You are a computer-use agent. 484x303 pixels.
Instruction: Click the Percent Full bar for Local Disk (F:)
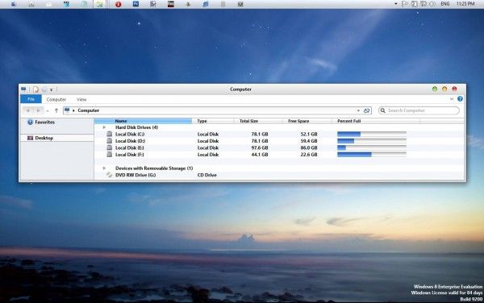point(372,155)
